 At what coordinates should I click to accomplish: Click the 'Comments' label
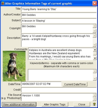[x=21, y=49]
